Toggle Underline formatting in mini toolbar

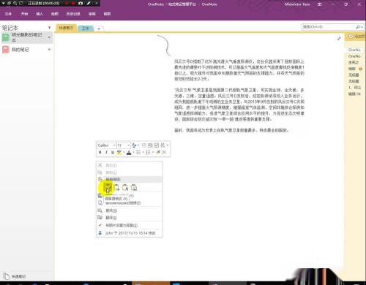[113, 152]
